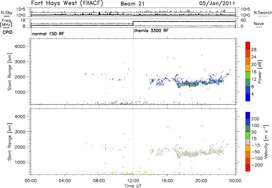Click the "200" velocity colorbar label
Image resolution: width=272 pixels, height=188 pixels.
point(255,119)
